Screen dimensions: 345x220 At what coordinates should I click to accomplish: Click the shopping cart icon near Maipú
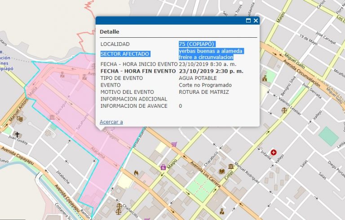[x=174, y=144]
